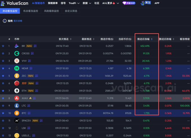Toggle favorite star for VVV row
191x138 pixels.
pos(3,61)
